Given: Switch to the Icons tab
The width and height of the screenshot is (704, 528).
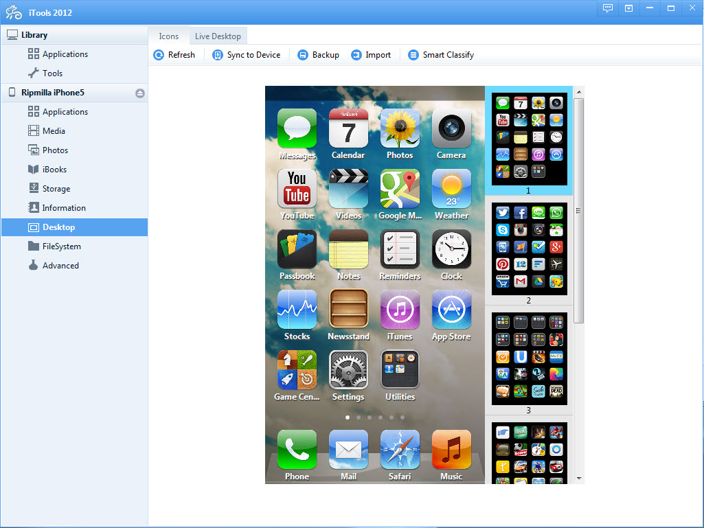Looking at the screenshot, I should click(x=168, y=36).
